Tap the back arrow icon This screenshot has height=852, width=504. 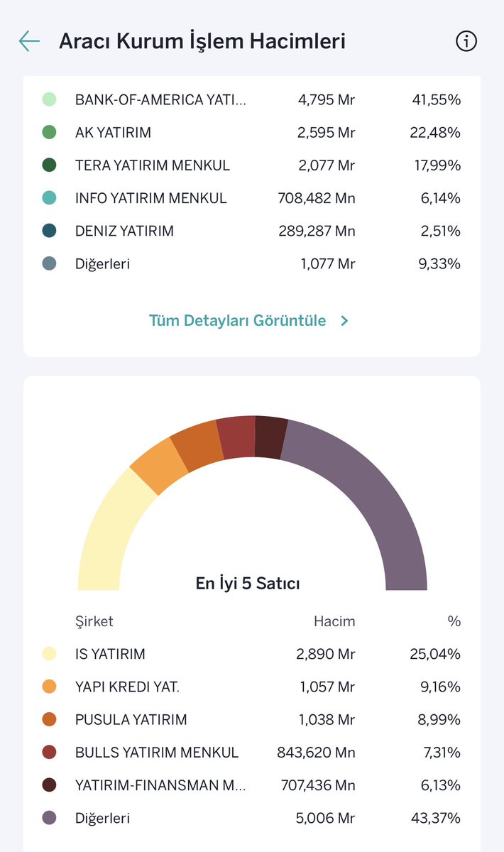[x=29, y=41]
